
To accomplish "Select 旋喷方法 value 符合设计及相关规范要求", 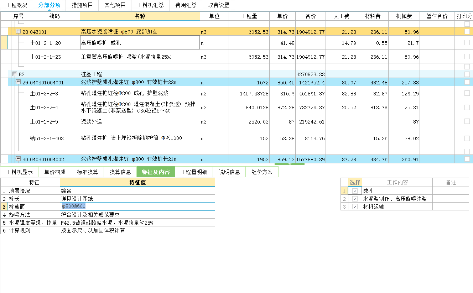I will point(137,215).
